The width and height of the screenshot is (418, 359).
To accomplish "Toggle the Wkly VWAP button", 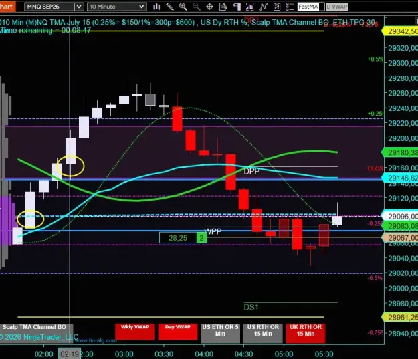I will (x=135, y=332).
